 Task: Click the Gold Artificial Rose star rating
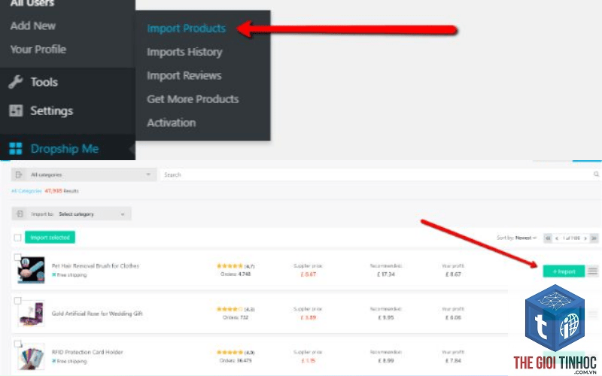click(x=230, y=309)
